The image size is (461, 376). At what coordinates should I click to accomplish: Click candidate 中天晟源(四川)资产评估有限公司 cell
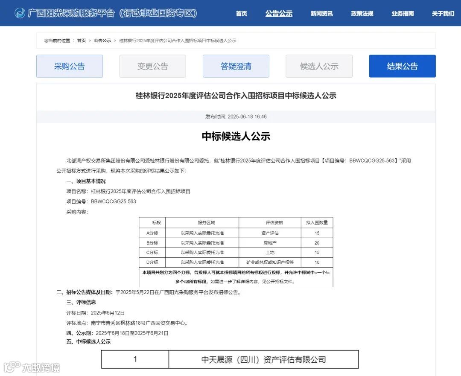coord(264,359)
